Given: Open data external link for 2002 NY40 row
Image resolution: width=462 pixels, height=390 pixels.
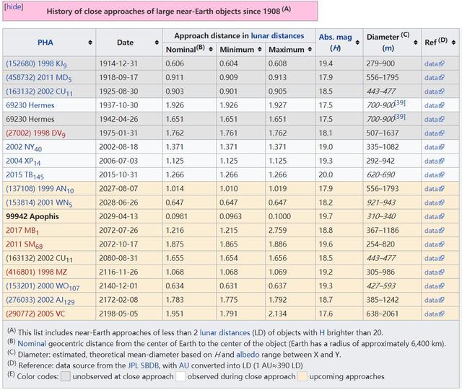Looking at the screenshot, I should [434, 146].
